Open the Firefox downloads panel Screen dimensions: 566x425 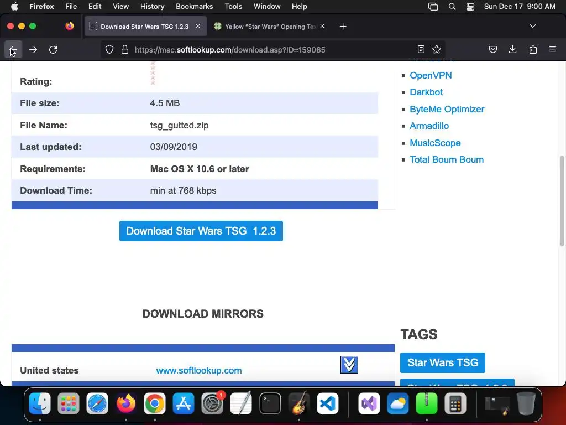point(512,49)
